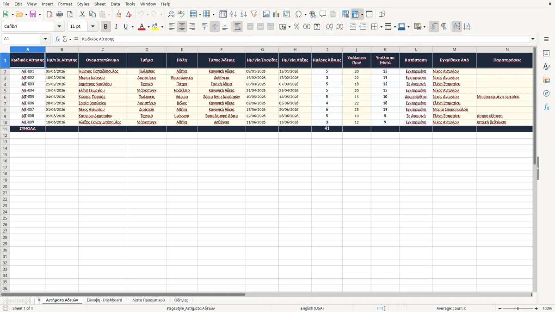Toggle Bold formatting button
This screenshot has height=312, width=555.
click(106, 27)
